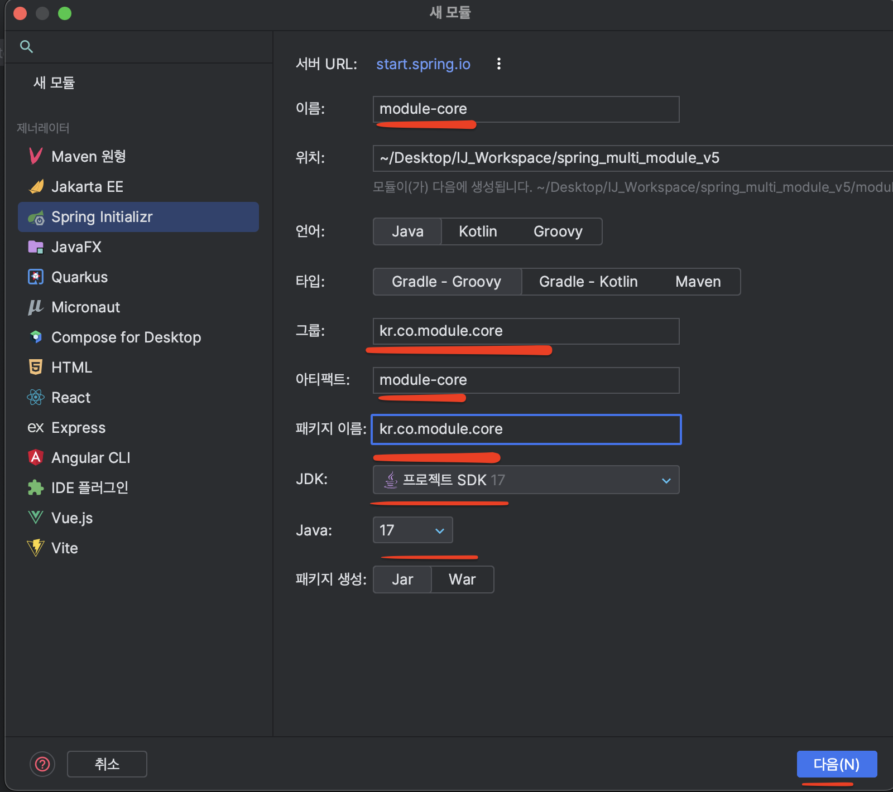This screenshot has height=792, width=893.
Task: Select War packaging
Action: coord(462,579)
